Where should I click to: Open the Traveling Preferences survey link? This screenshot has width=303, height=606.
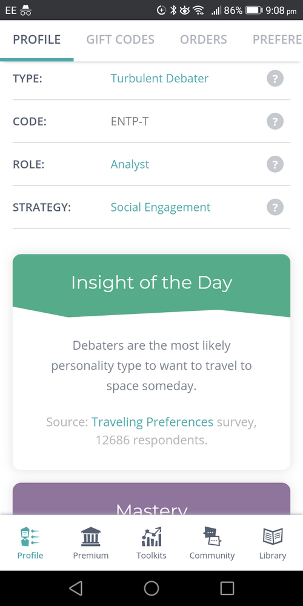point(152,422)
